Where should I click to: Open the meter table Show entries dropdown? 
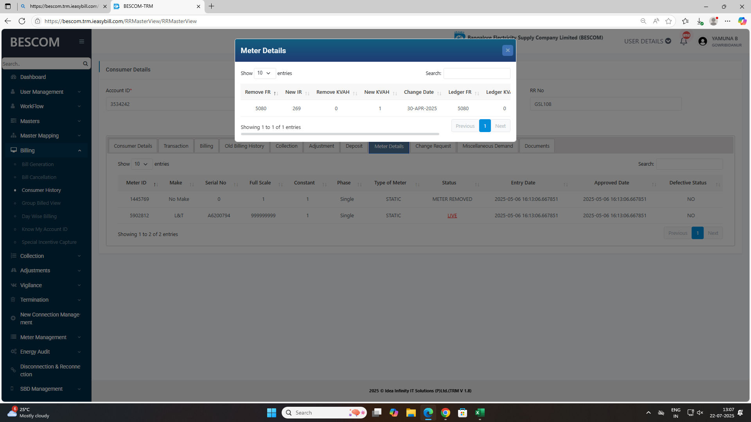142,164
